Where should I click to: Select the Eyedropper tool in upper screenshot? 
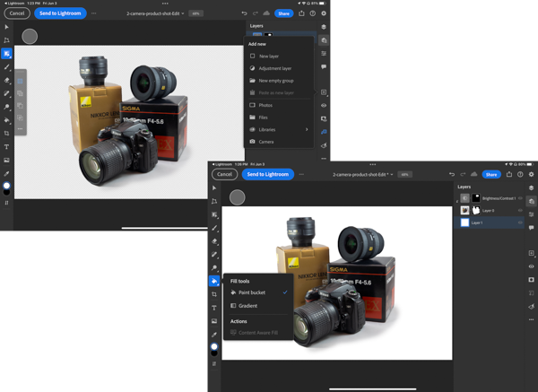[6, 173]
